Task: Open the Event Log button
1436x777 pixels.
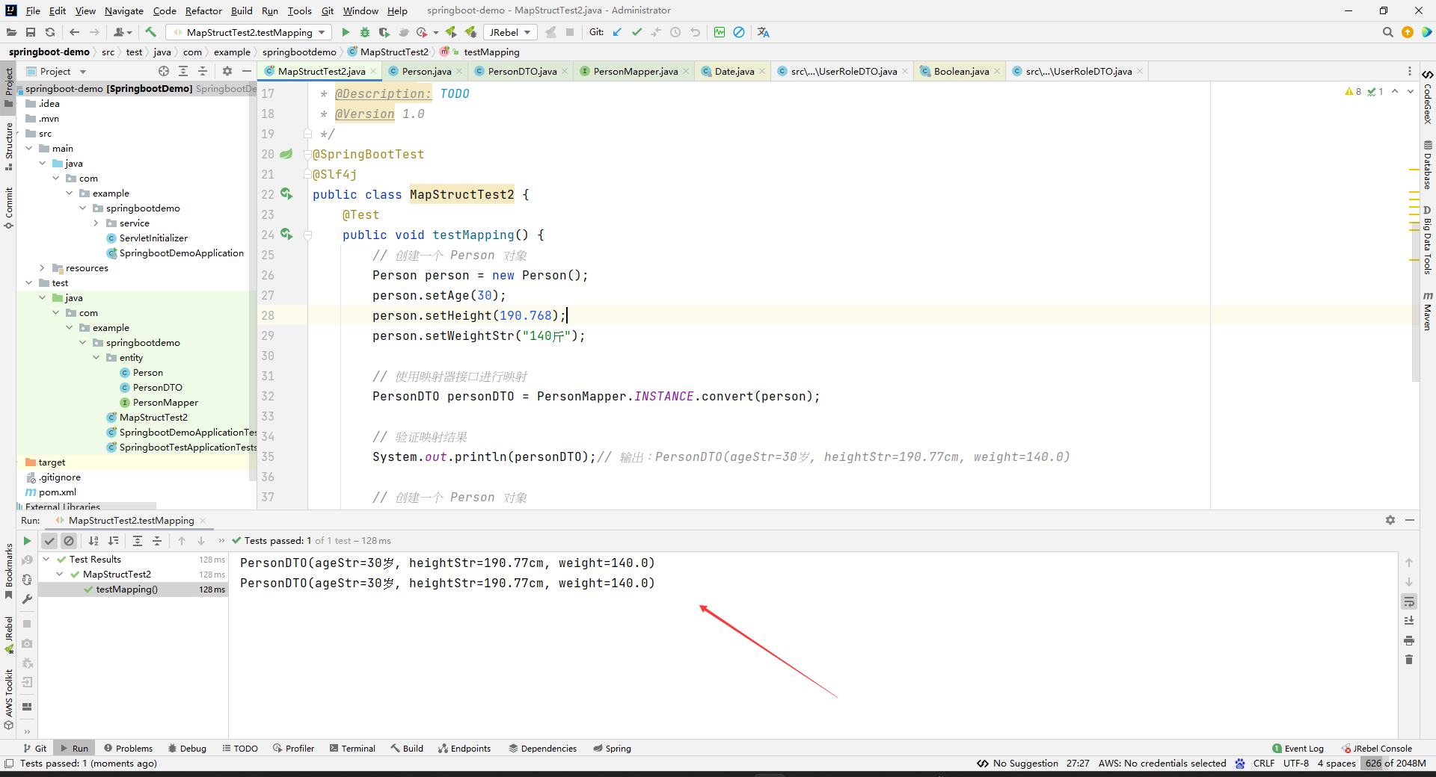Action: coord(1298,748)
